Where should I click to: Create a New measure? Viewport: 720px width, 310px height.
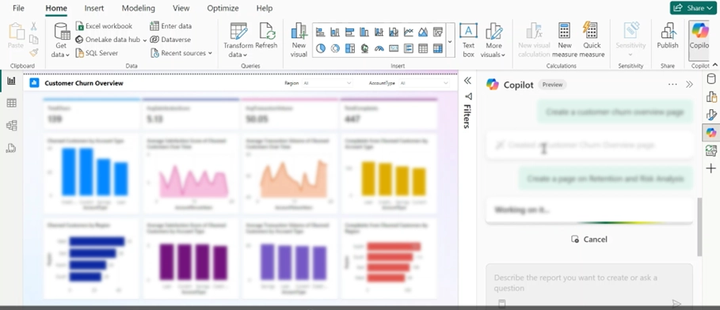[565, 40]
